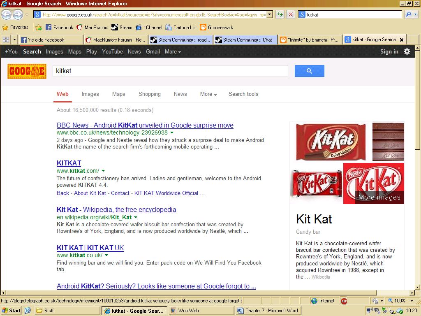Switch to the Ye olde Facebook tab

click(x=51, y=40)
